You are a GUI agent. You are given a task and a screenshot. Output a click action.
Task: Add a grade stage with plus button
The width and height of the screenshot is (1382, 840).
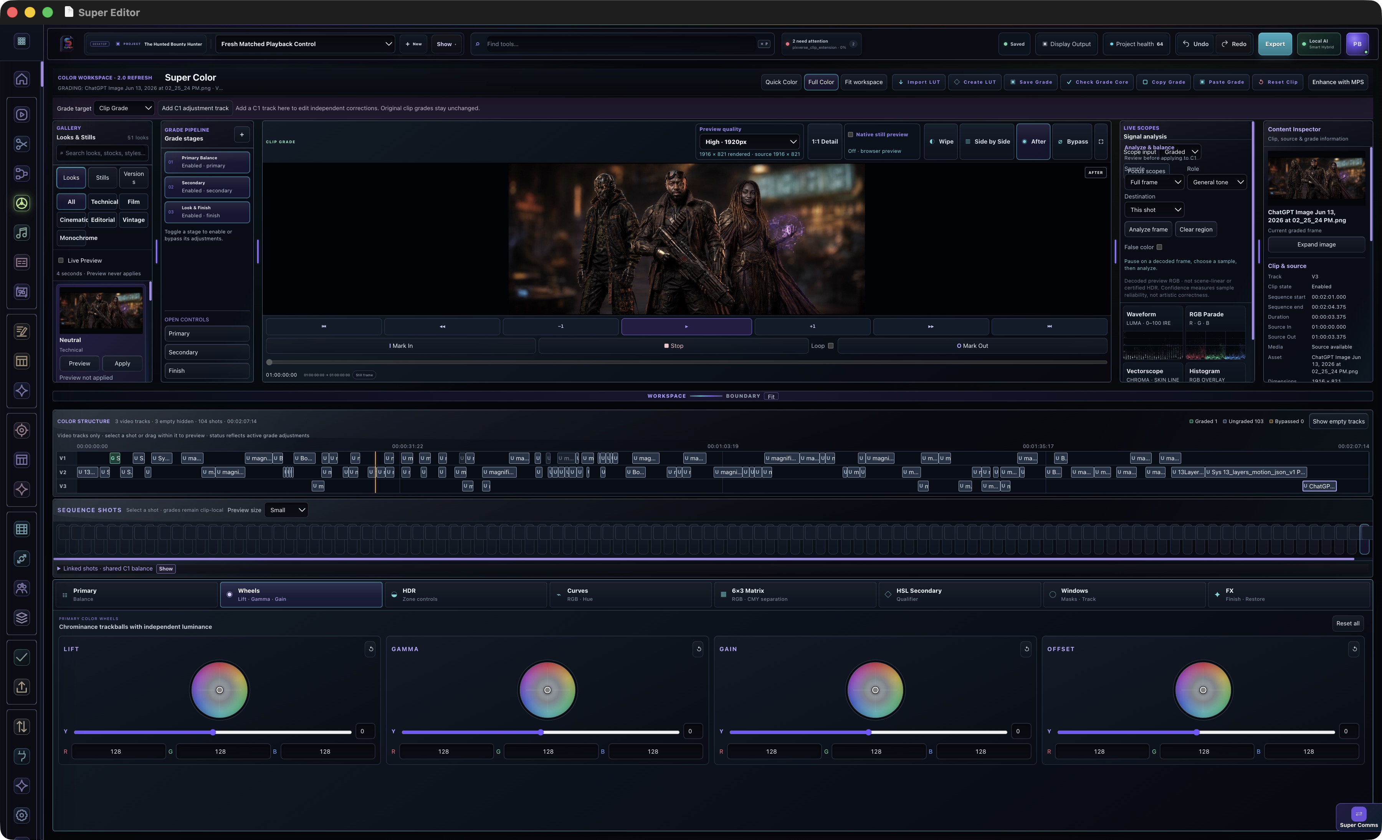point(242,135)
